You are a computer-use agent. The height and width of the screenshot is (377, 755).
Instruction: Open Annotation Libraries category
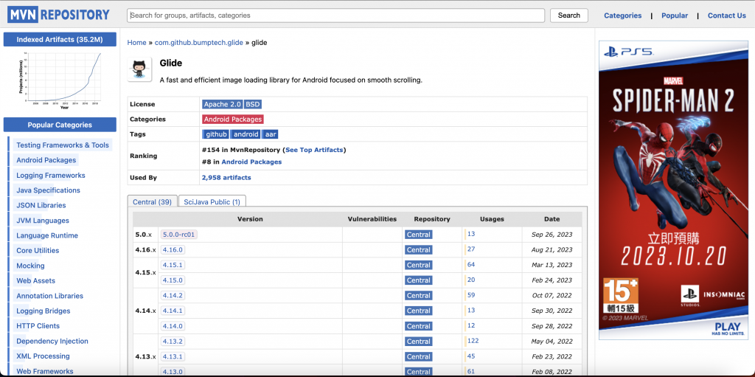pos(49,296)
